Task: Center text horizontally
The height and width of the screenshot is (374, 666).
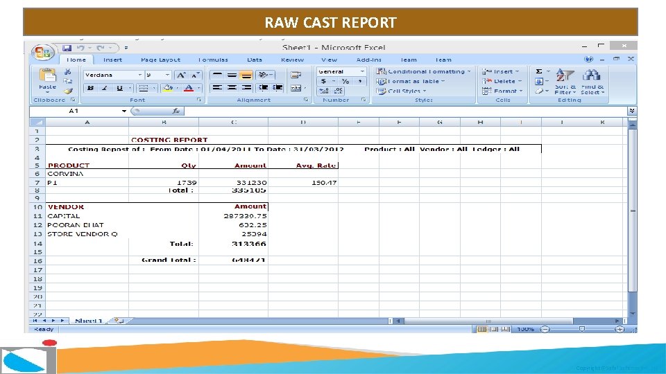Action: click(232, 88)
